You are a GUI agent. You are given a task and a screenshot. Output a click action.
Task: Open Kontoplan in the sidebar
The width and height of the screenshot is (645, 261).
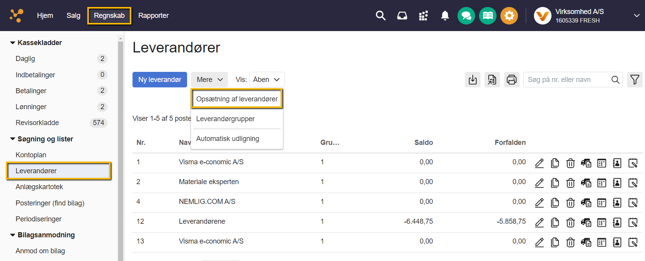coord(31,155)
